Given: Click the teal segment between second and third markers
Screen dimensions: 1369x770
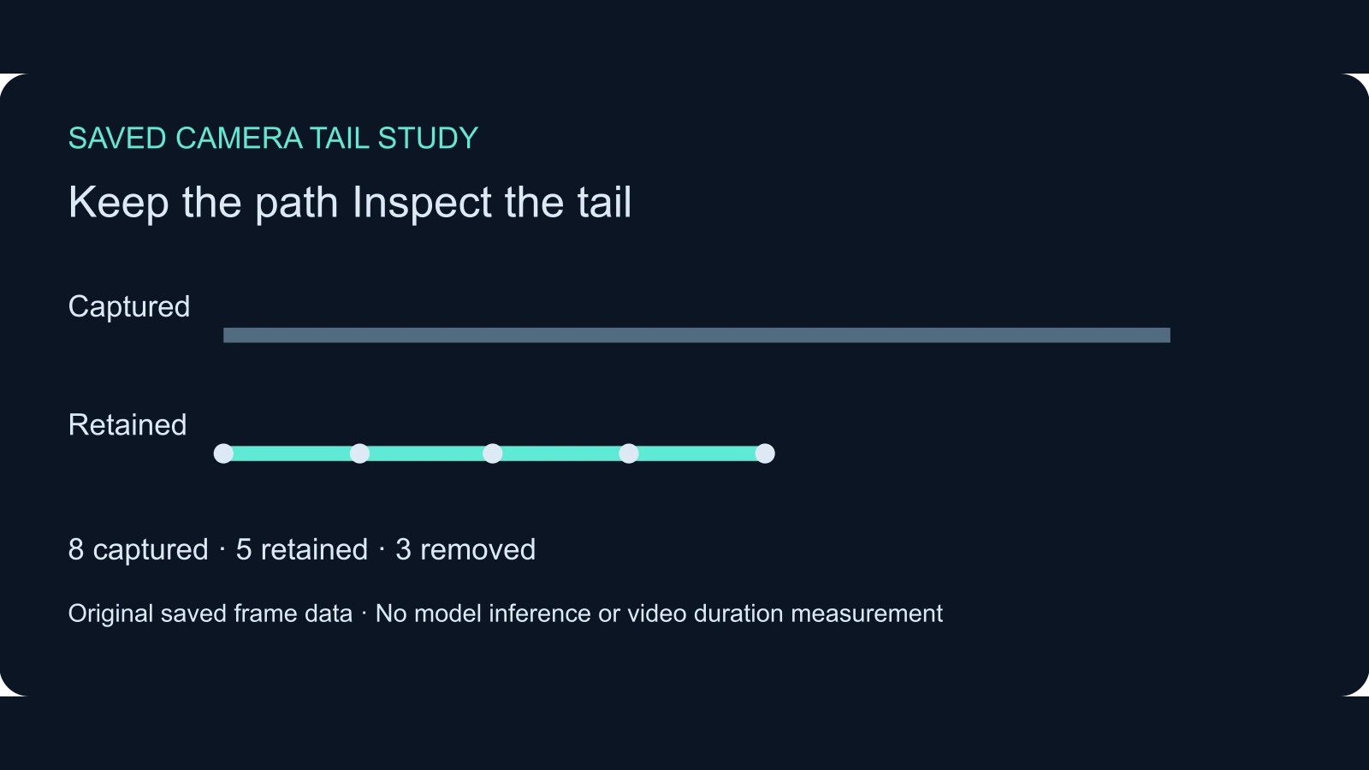Looking at the screenshot, I should 426,453.
